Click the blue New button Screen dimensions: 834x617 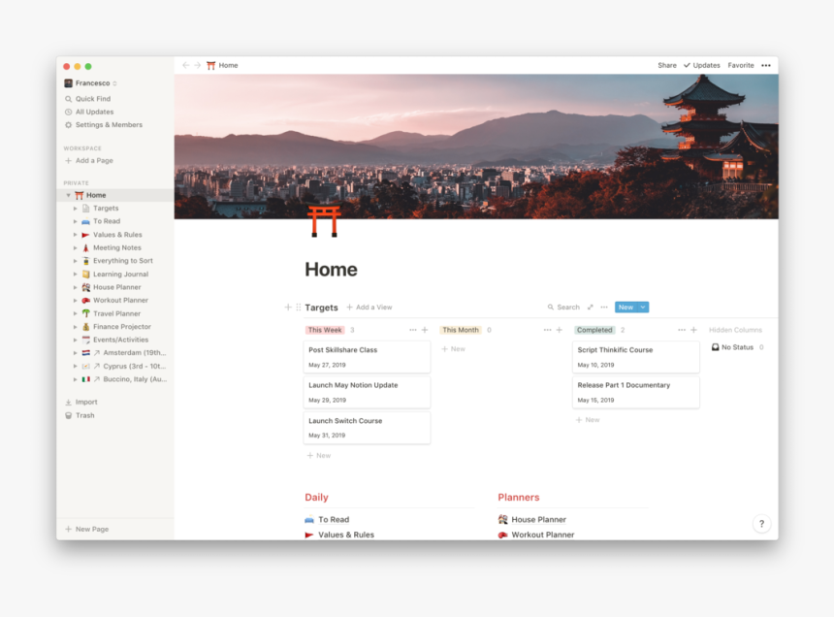[x=626, y=307]
